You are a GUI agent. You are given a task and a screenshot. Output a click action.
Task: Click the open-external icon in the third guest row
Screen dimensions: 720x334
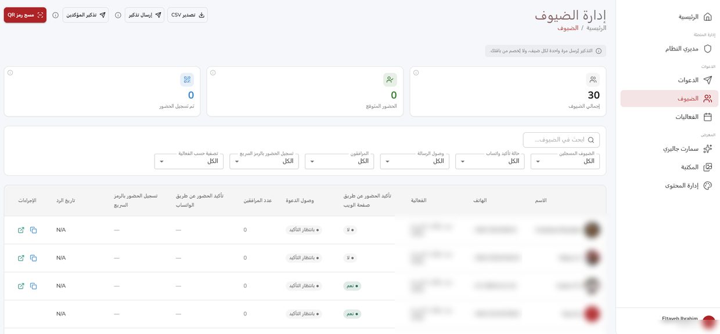[x=21, y=286]
